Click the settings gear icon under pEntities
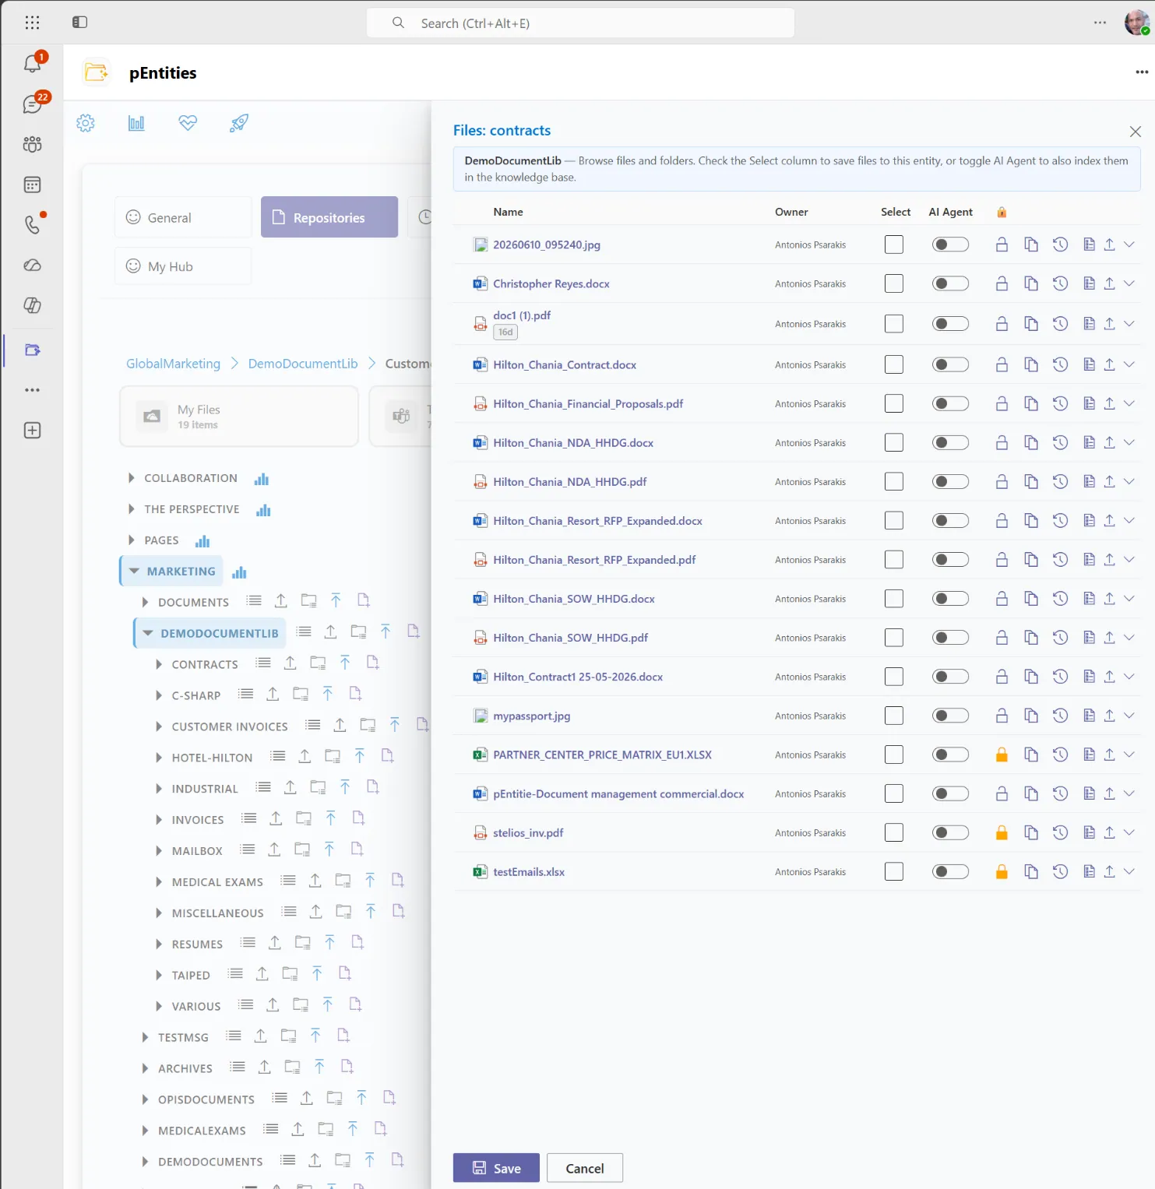The image size is (1155, 1189). pyautogui.click(x=86, y=123)
